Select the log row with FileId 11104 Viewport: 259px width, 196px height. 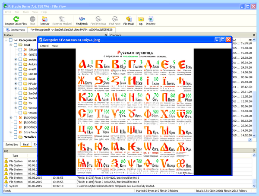coord(128,182)
